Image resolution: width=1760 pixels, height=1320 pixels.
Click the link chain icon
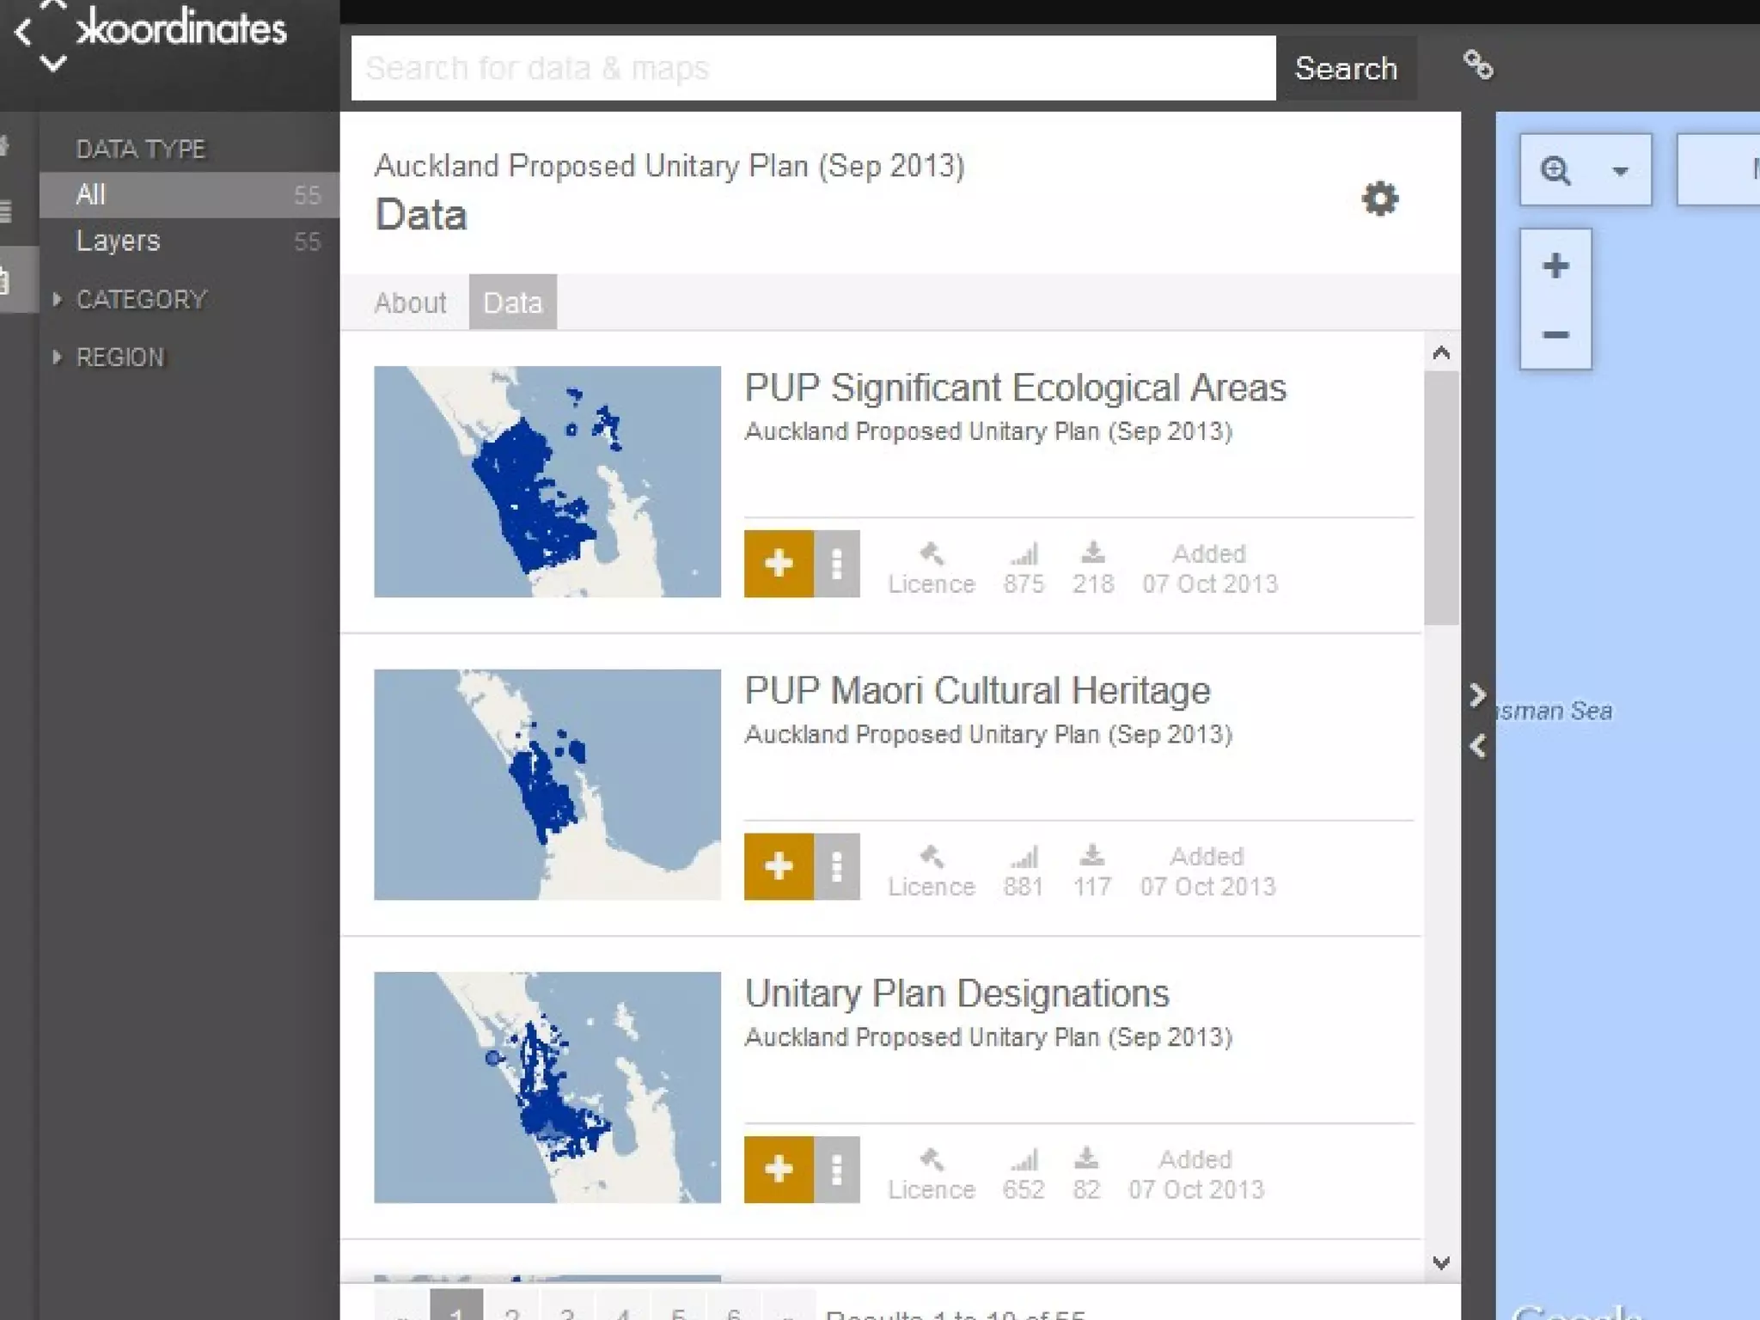click(1478, 65)
